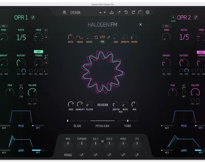Click the macro FX knob
Viewport: 205px width, 164px height.
(x=137, y=146)
